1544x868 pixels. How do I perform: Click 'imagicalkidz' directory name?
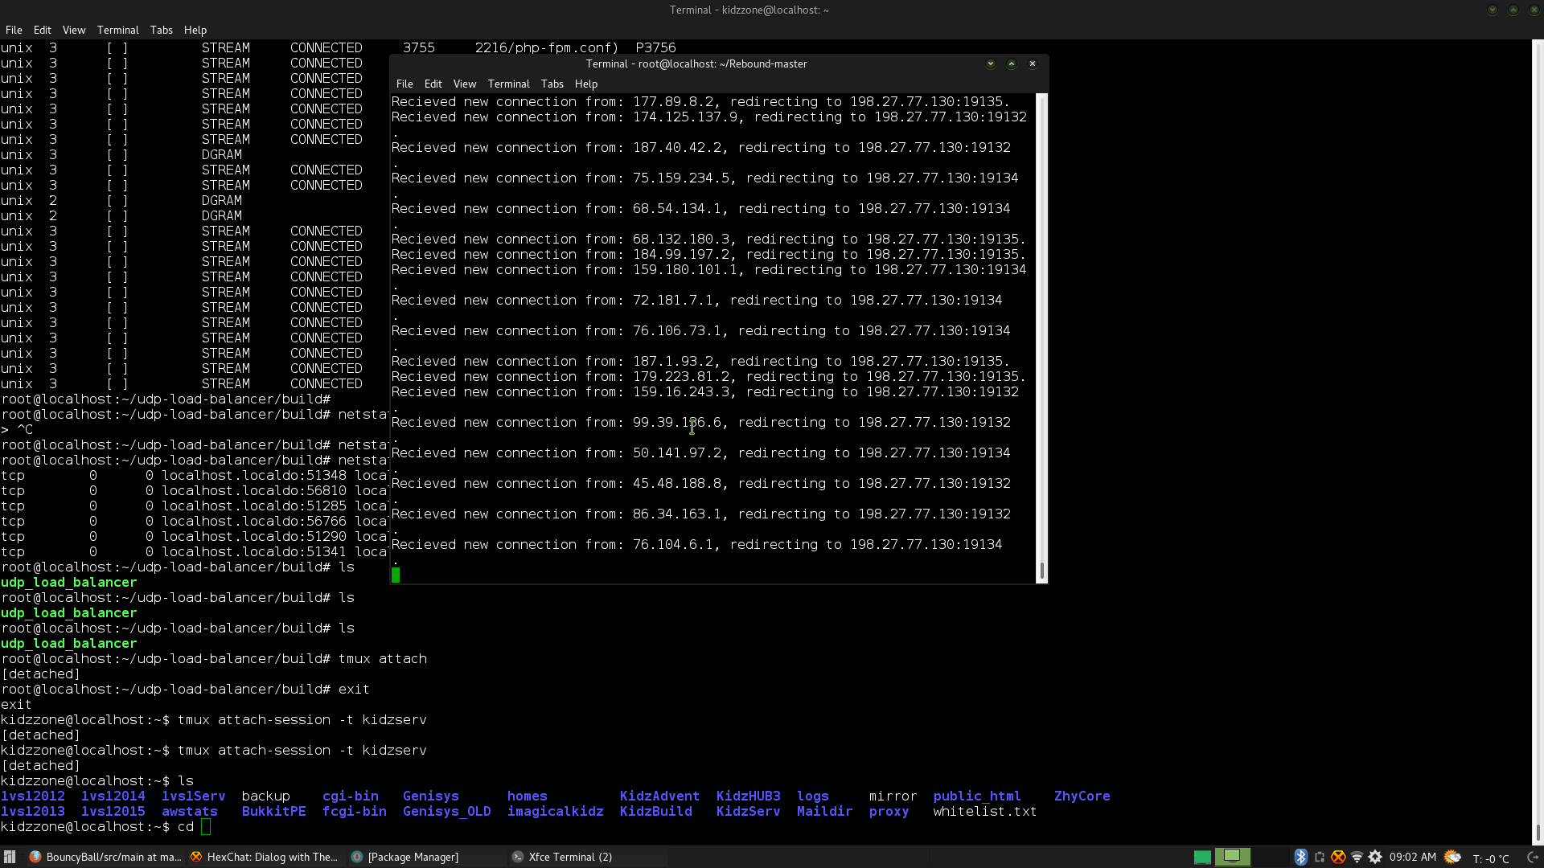pyautogui.click(x=555, y=811)
